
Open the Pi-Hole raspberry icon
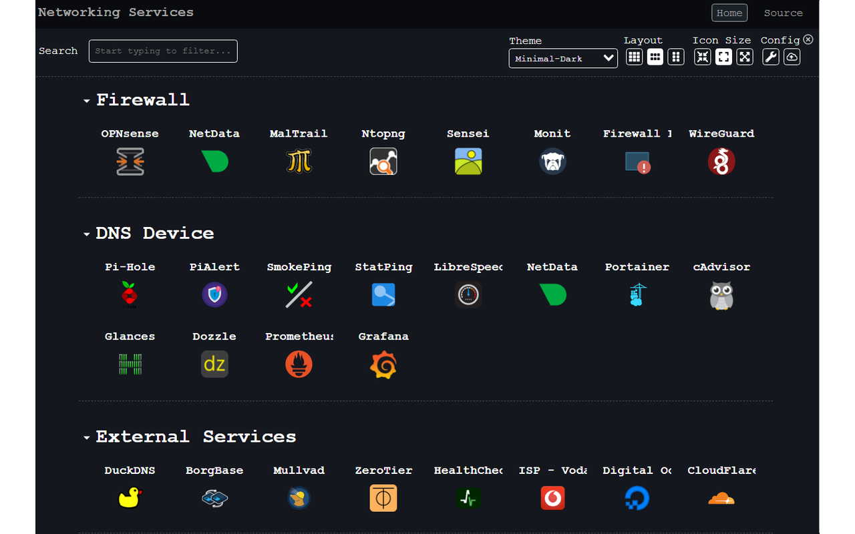(x=130, y=294)
